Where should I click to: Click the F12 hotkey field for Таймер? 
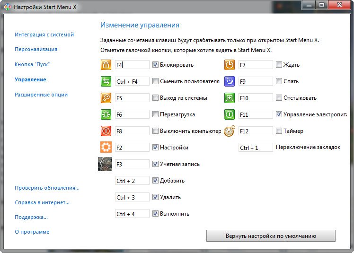click(x=256, y=131)
